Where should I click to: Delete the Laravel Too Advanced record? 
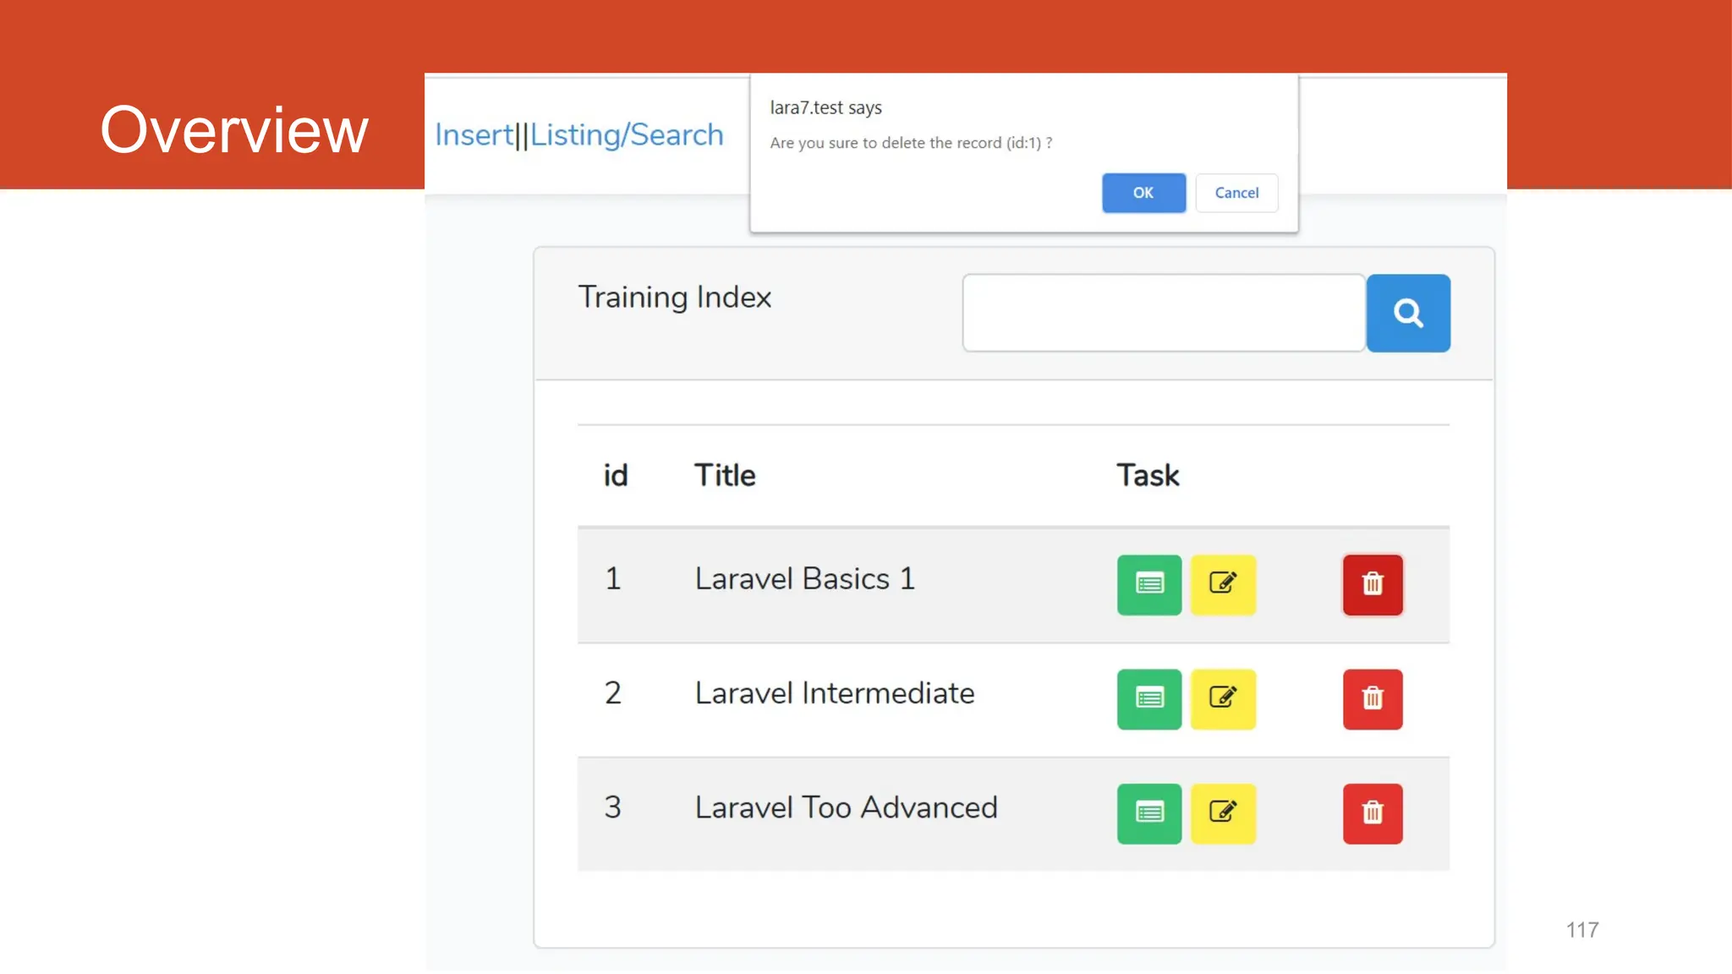point(1373,813)
